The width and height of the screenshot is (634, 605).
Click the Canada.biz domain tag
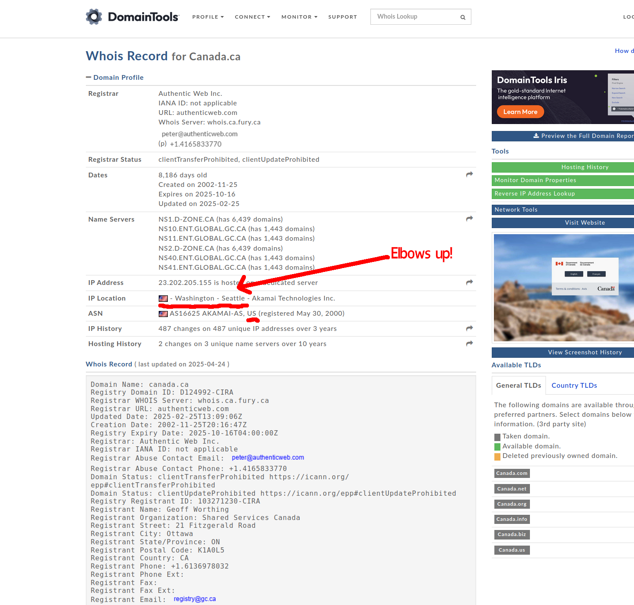tap(512, 534)
